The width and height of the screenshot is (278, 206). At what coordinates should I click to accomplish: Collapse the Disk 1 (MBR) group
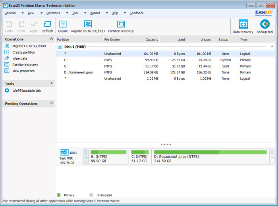272,46
